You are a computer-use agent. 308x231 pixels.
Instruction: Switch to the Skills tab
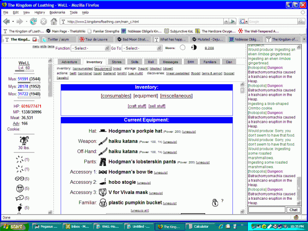click(135, 62)
